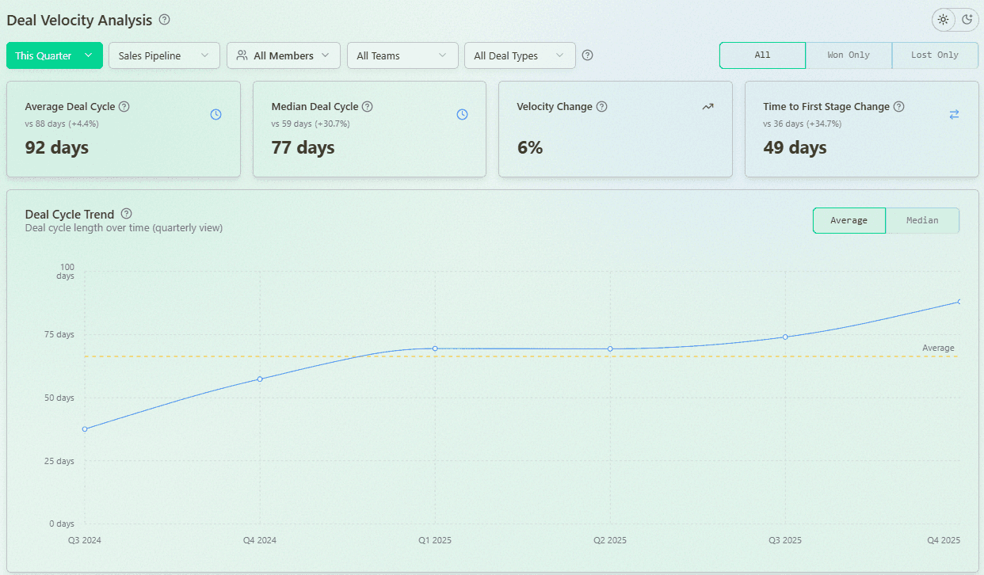Click the clock icon on Median Deal Cycle card

click(462, 114)
